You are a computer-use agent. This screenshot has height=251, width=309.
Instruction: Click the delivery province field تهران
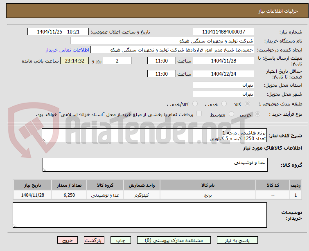coord(223,85)
